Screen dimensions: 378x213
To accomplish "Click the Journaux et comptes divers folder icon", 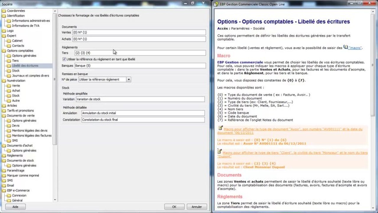I will click(x=9, y=76).
